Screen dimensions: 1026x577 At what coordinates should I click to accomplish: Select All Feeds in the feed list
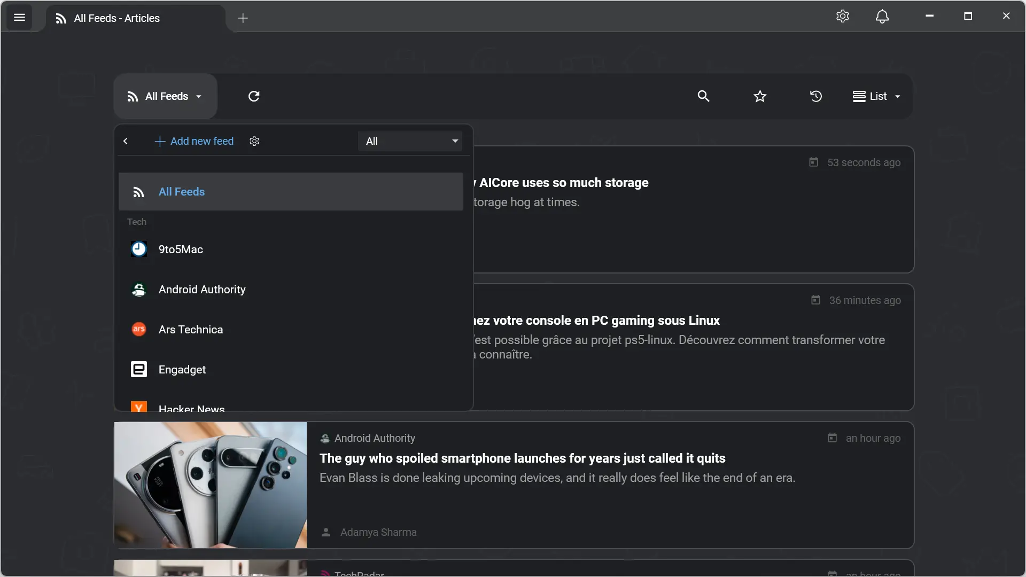click(291, 192)
